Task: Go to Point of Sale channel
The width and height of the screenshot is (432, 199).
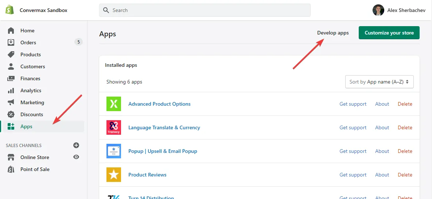Action: click(35, 169)
